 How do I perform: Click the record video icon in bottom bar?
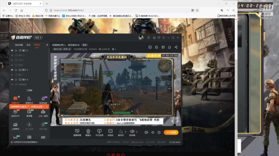146,132
